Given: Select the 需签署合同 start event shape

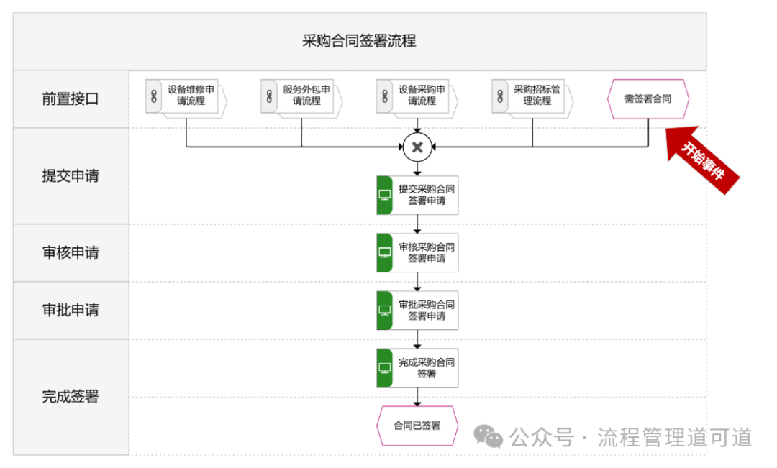Looking at the screenshot, I should pos(647,98).
